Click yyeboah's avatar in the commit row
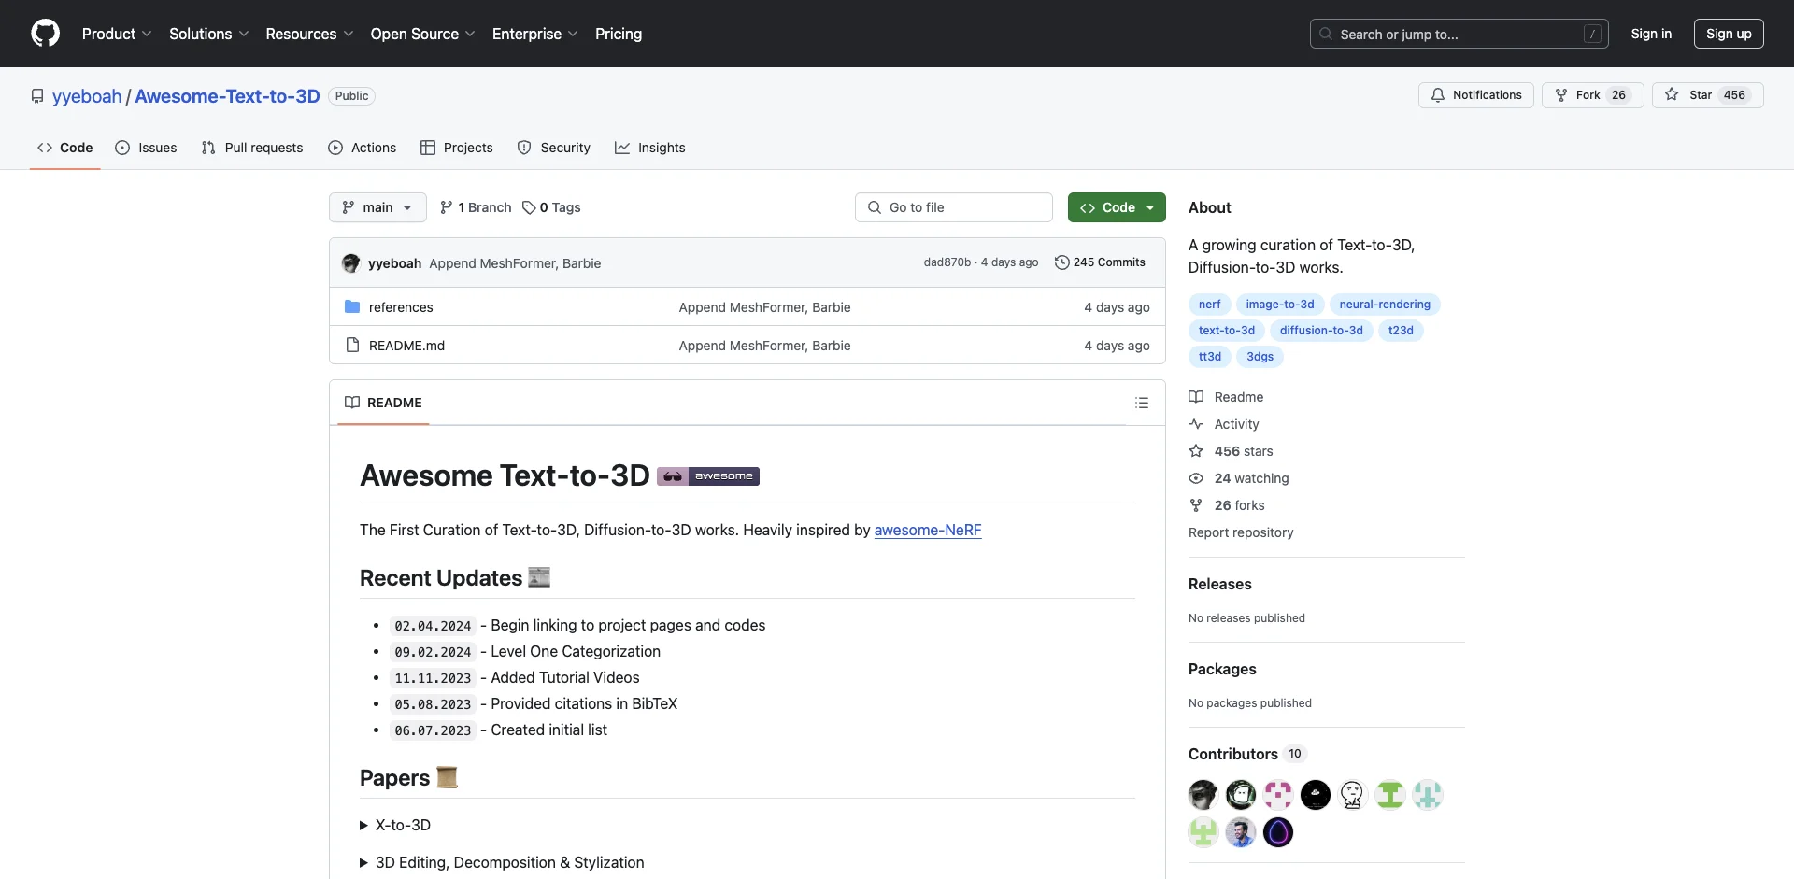Viewport: 1794px width, 879px height. tap(351, 263)
